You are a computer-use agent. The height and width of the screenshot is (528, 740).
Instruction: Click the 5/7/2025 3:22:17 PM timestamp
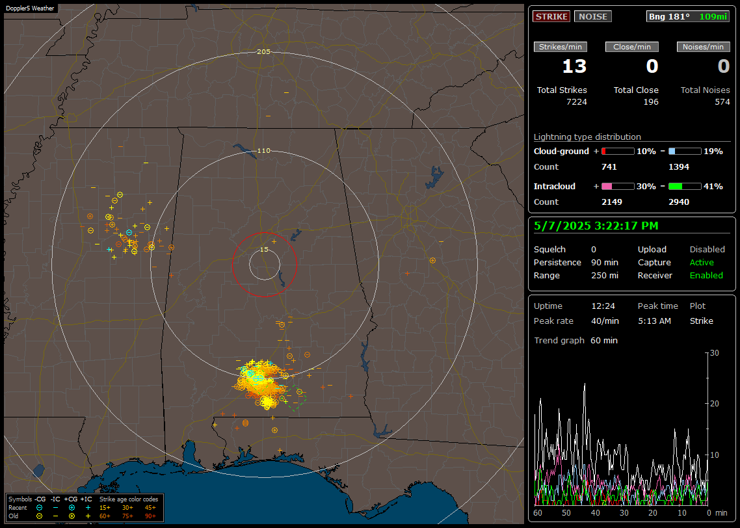coord(596,226)
